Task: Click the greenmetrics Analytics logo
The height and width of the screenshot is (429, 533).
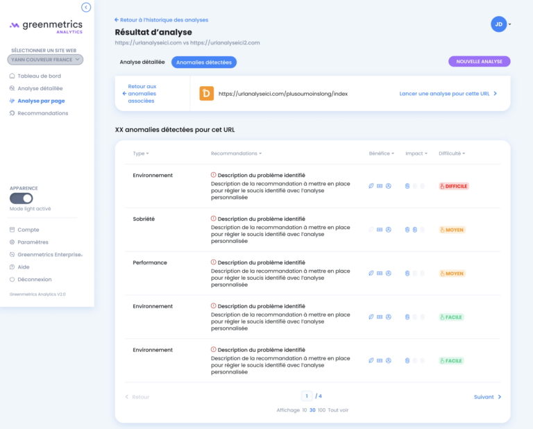Action: 46,27
